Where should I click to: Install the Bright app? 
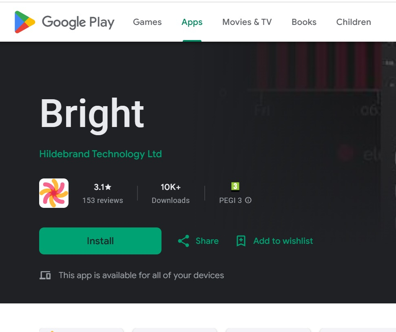[x=100, y=241]
